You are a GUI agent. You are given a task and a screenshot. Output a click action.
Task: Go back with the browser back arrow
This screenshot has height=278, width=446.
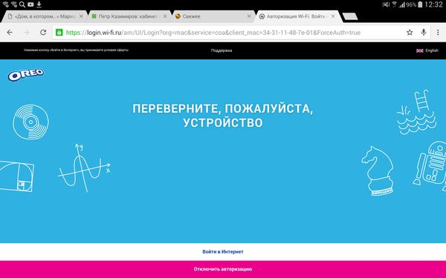pos(10,33)
